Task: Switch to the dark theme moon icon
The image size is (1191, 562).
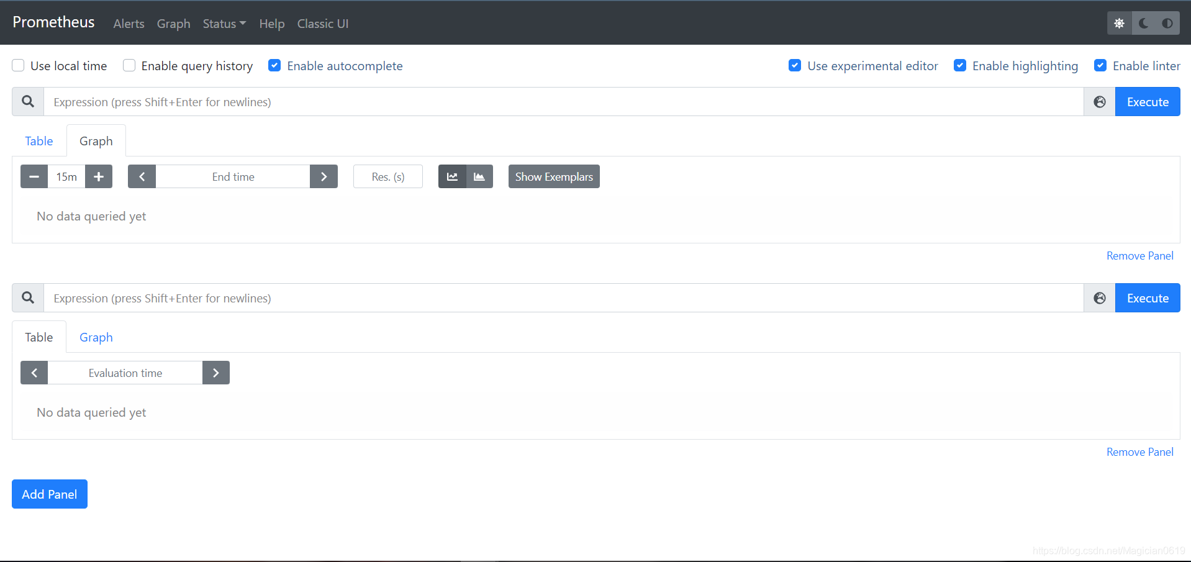Action: click(1143, 24)
